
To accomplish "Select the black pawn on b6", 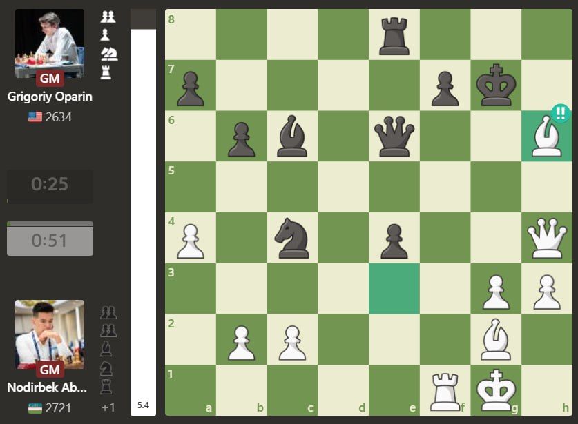I will pyautogui.click(x=242, y=140).
